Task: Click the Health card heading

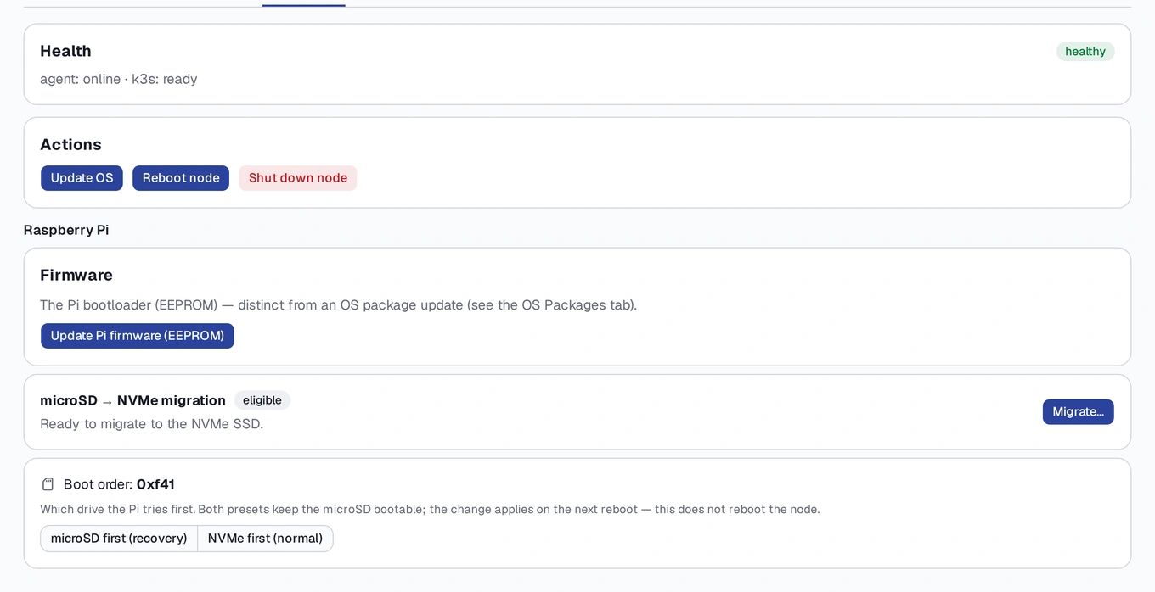Action: 65,51
